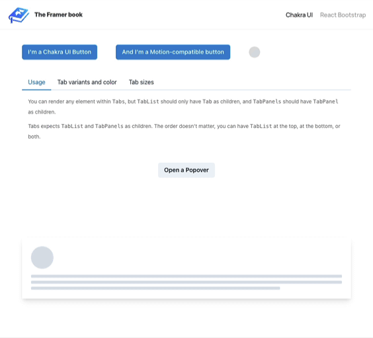Open The Framer book home title
The width and height of the screenshot is (373, 338).
pos(58,15)
